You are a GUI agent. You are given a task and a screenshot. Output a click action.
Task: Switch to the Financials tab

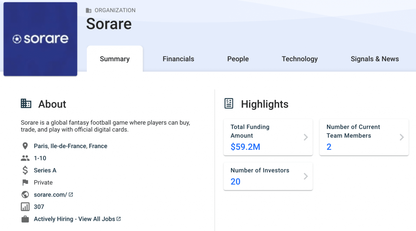pyautogui.click(x=178, y=59)
